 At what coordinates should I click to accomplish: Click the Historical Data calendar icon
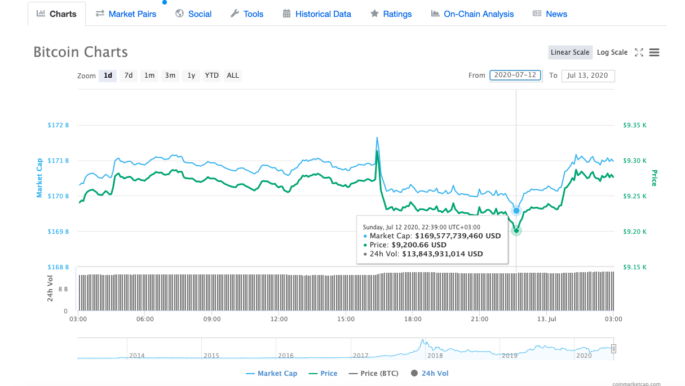click(287, 14)
